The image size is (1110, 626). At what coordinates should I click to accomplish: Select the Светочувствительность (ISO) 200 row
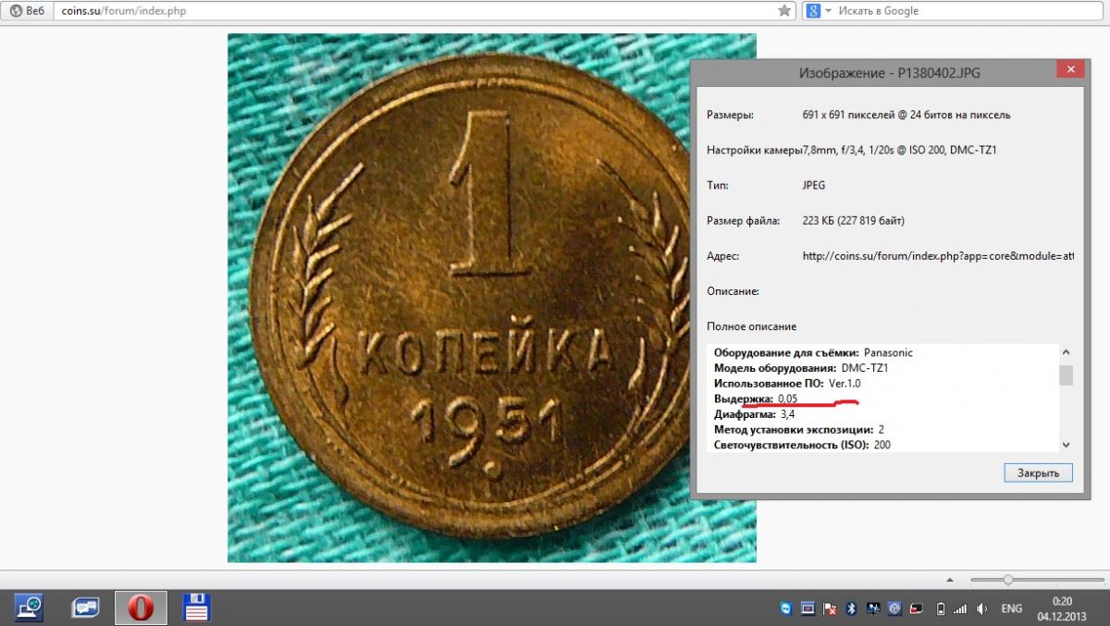coord(802,445)
